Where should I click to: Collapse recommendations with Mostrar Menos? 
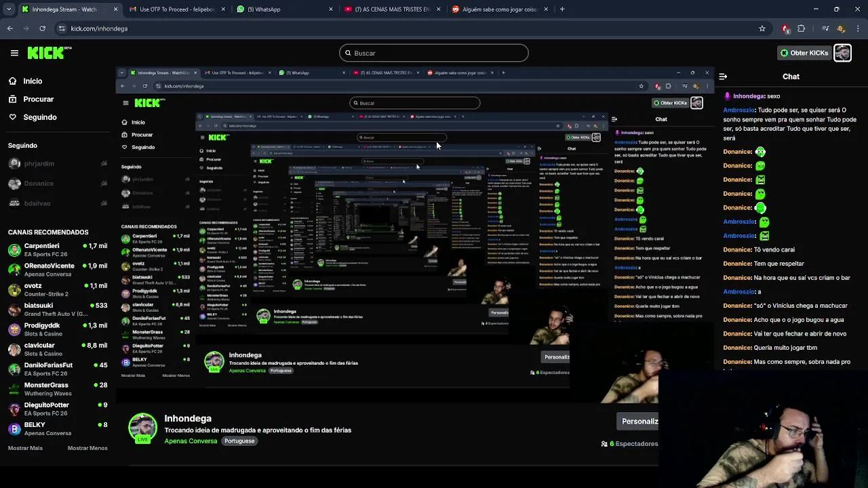click(x=87, y=448)
